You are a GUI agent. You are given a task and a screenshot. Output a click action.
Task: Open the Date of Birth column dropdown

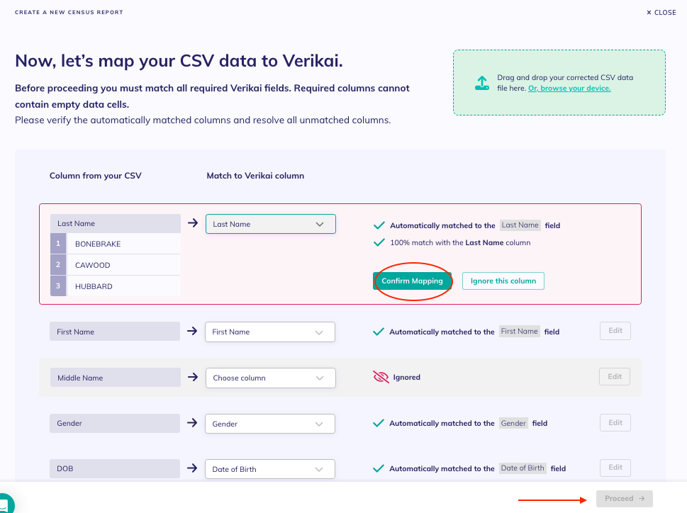click(270, 469)
